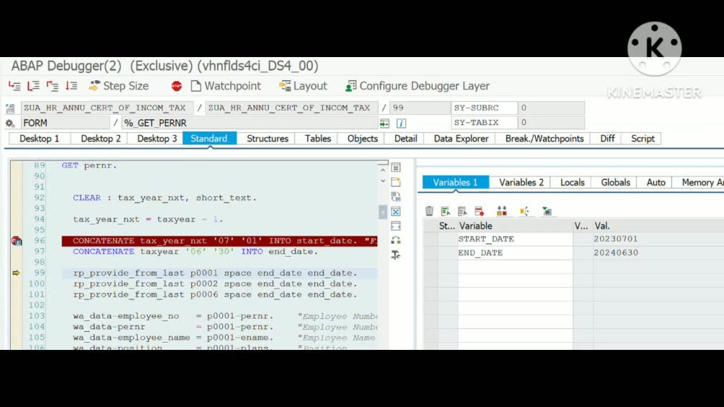
Task: Click the Step Into (single step) icon
Action: [x=14, y=86]
